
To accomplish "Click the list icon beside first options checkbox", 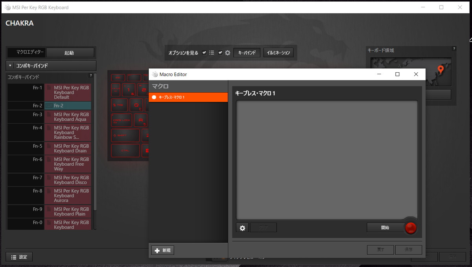I will (x=212, y=53).
